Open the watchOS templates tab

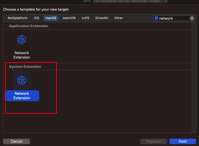69,18
